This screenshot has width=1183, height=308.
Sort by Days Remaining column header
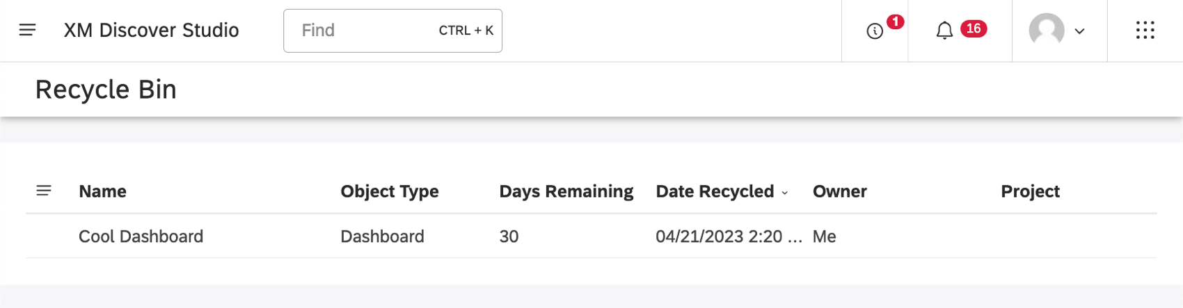click(x=566, y=191)
